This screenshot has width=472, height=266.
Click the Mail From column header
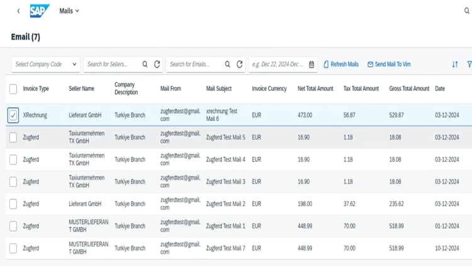coord(171,89)
